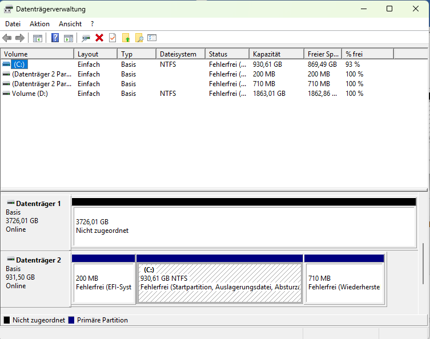
Task: Sort by the Volume column header
Action: click(x=37, y=54)
